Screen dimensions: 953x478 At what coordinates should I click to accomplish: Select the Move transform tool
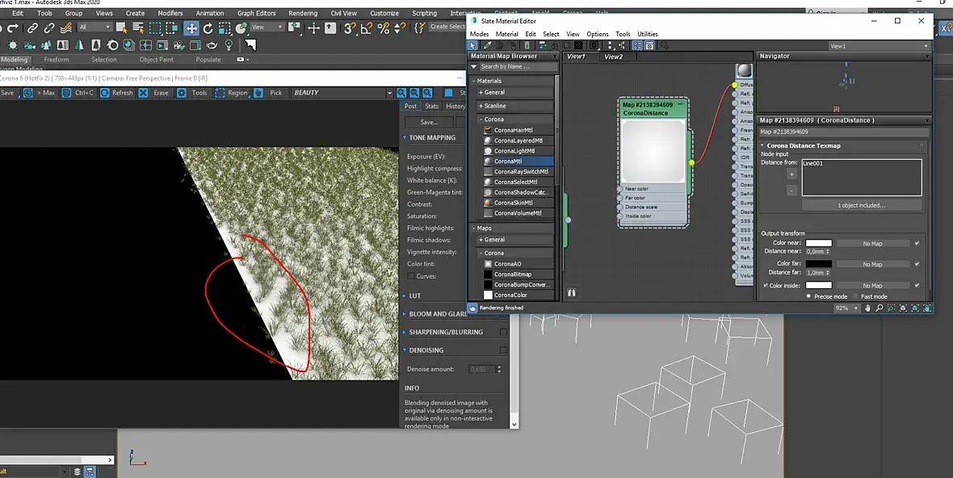pos(191,28)
